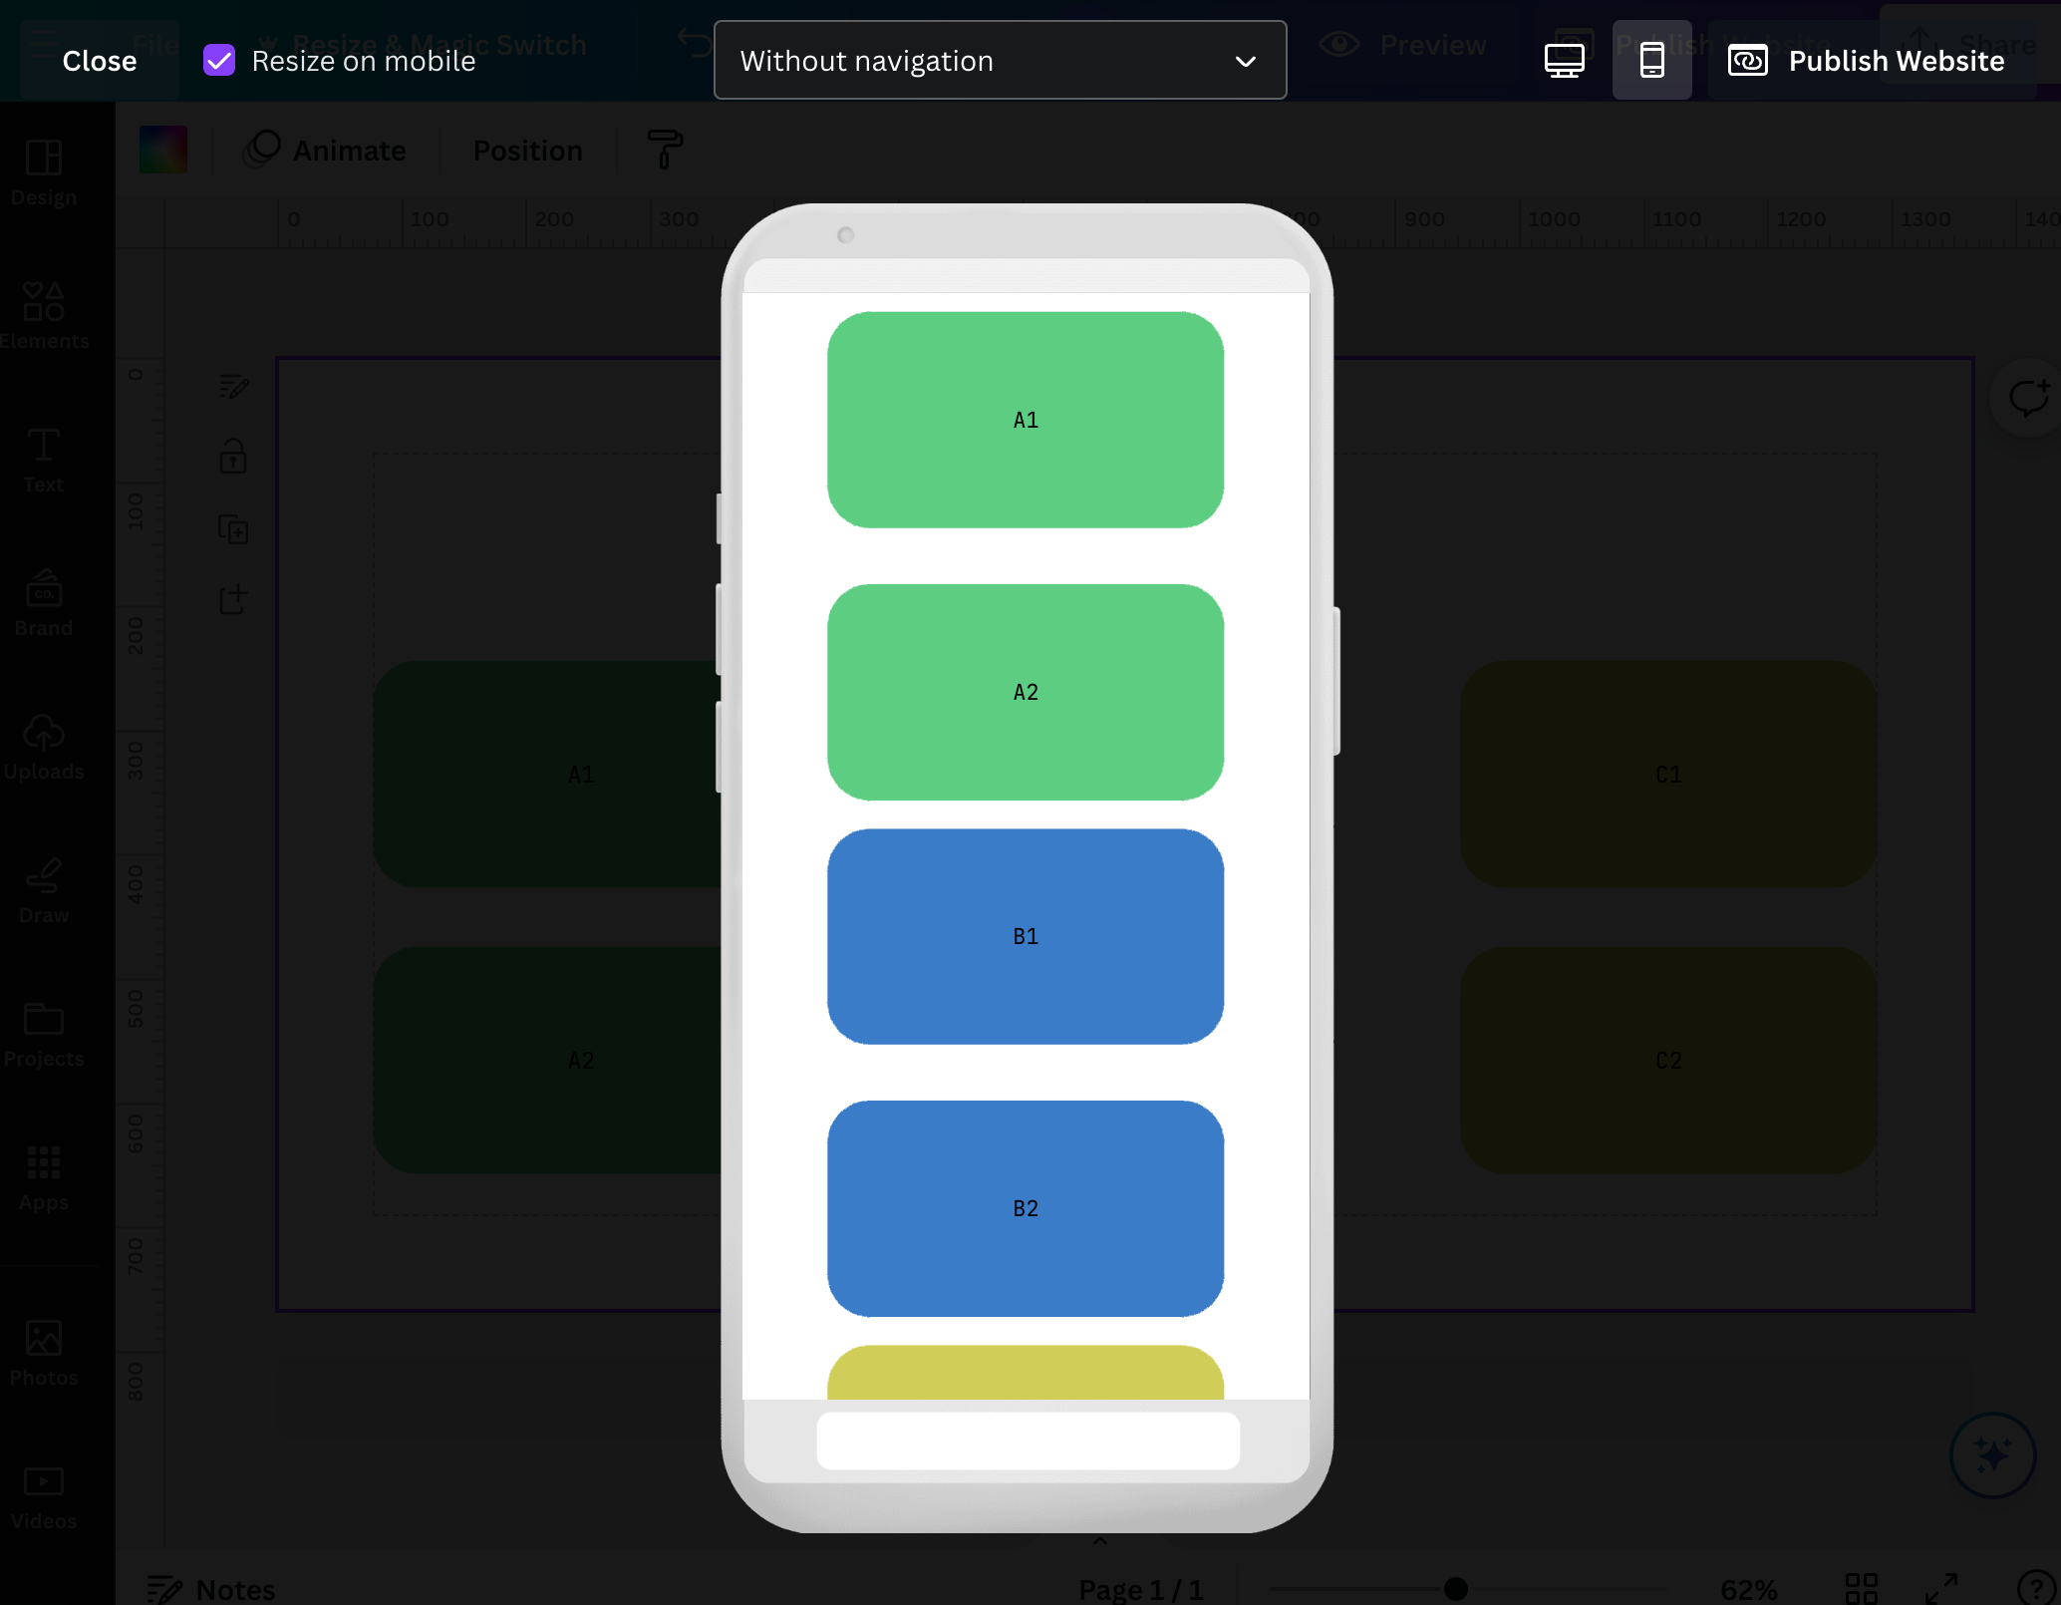Expand grid view page options
Screen dimensions: 2061x1605
1862,1587
